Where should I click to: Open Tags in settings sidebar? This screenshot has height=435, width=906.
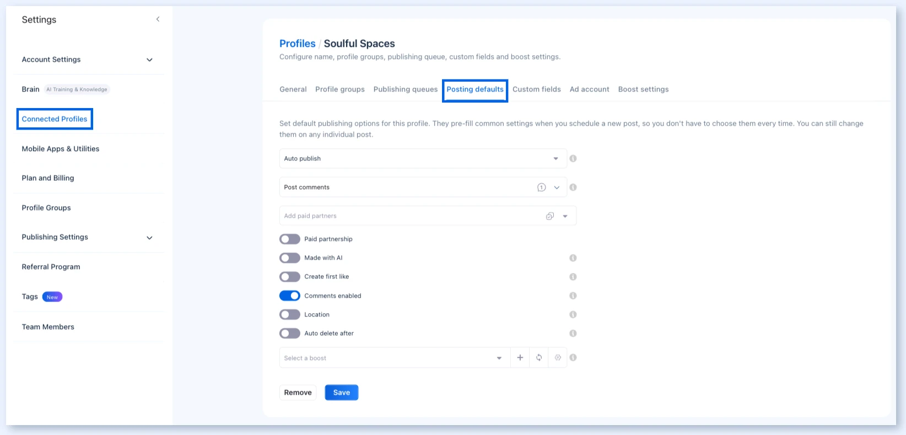[x=42, y=297]
